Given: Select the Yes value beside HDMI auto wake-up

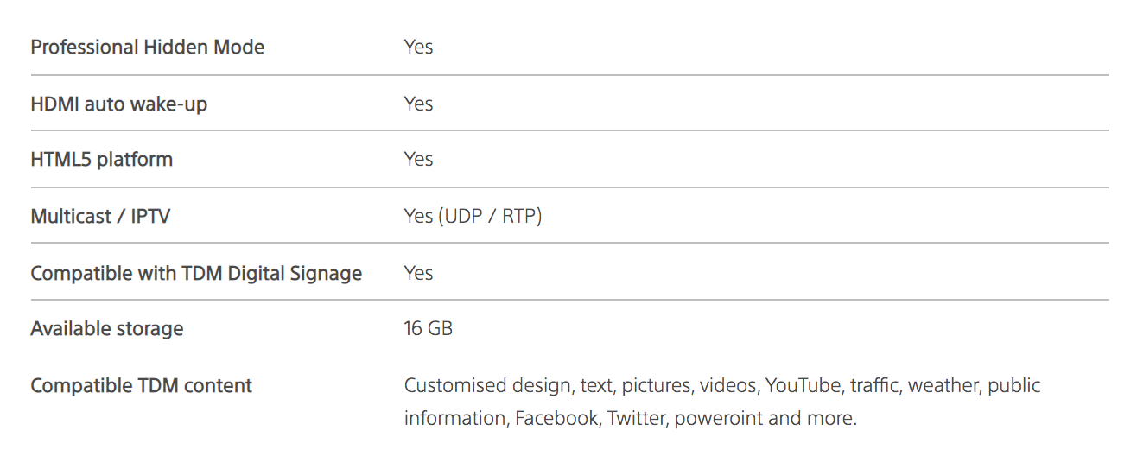Looking at the screenshot, I should (418, 104).
